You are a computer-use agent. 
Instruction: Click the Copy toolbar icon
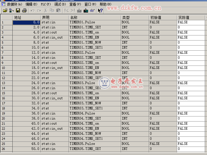tap(52, 11)
